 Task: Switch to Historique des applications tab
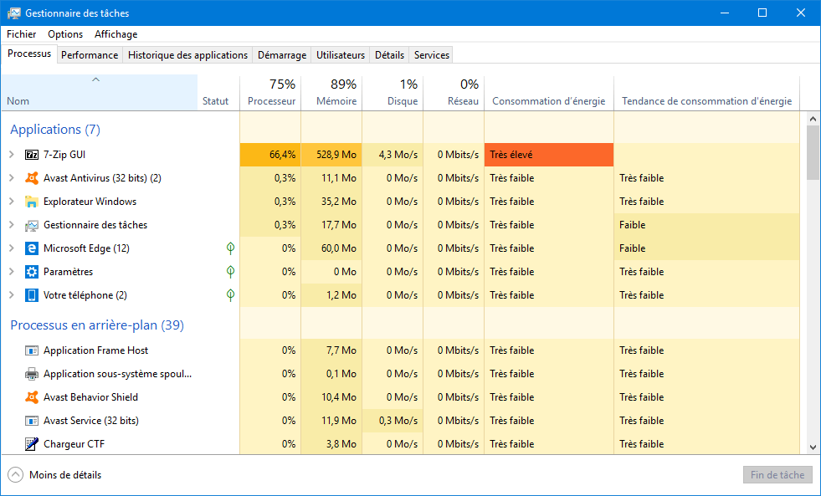[x=187, y=55]
